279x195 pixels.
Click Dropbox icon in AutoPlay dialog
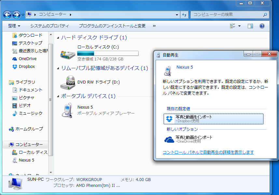(x=169, y=119)
